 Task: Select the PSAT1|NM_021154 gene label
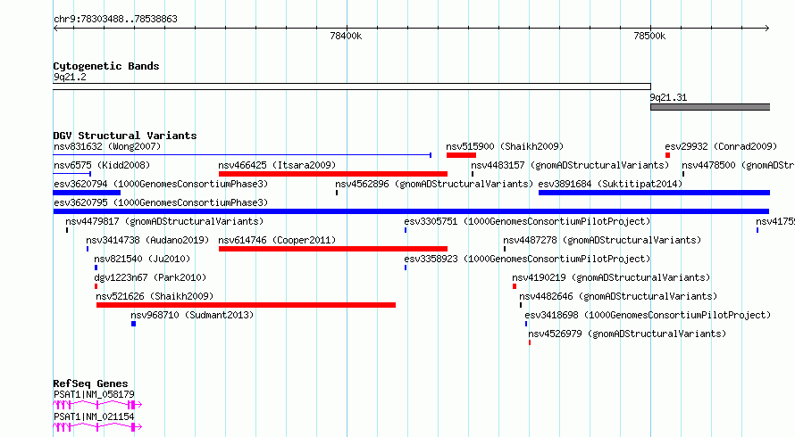click(94, 416)
